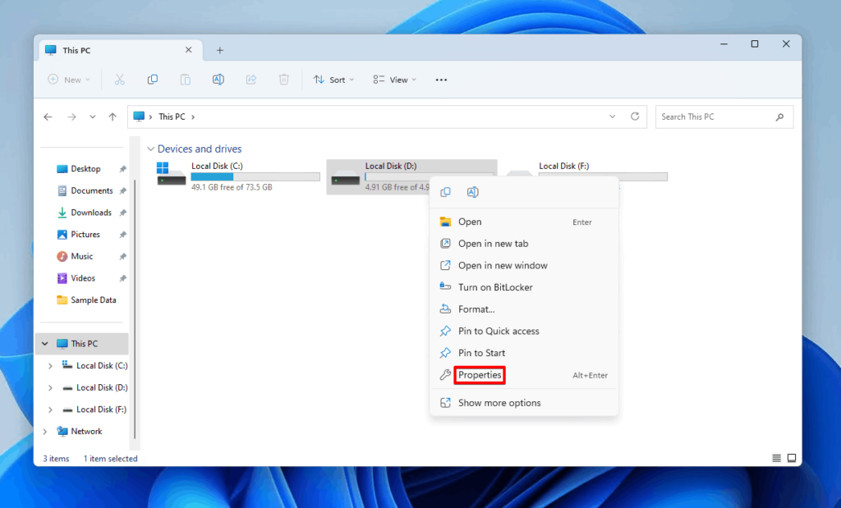Screen dimensions: 841x508
Task: Add a new tab with plus button
Action: 220,50
